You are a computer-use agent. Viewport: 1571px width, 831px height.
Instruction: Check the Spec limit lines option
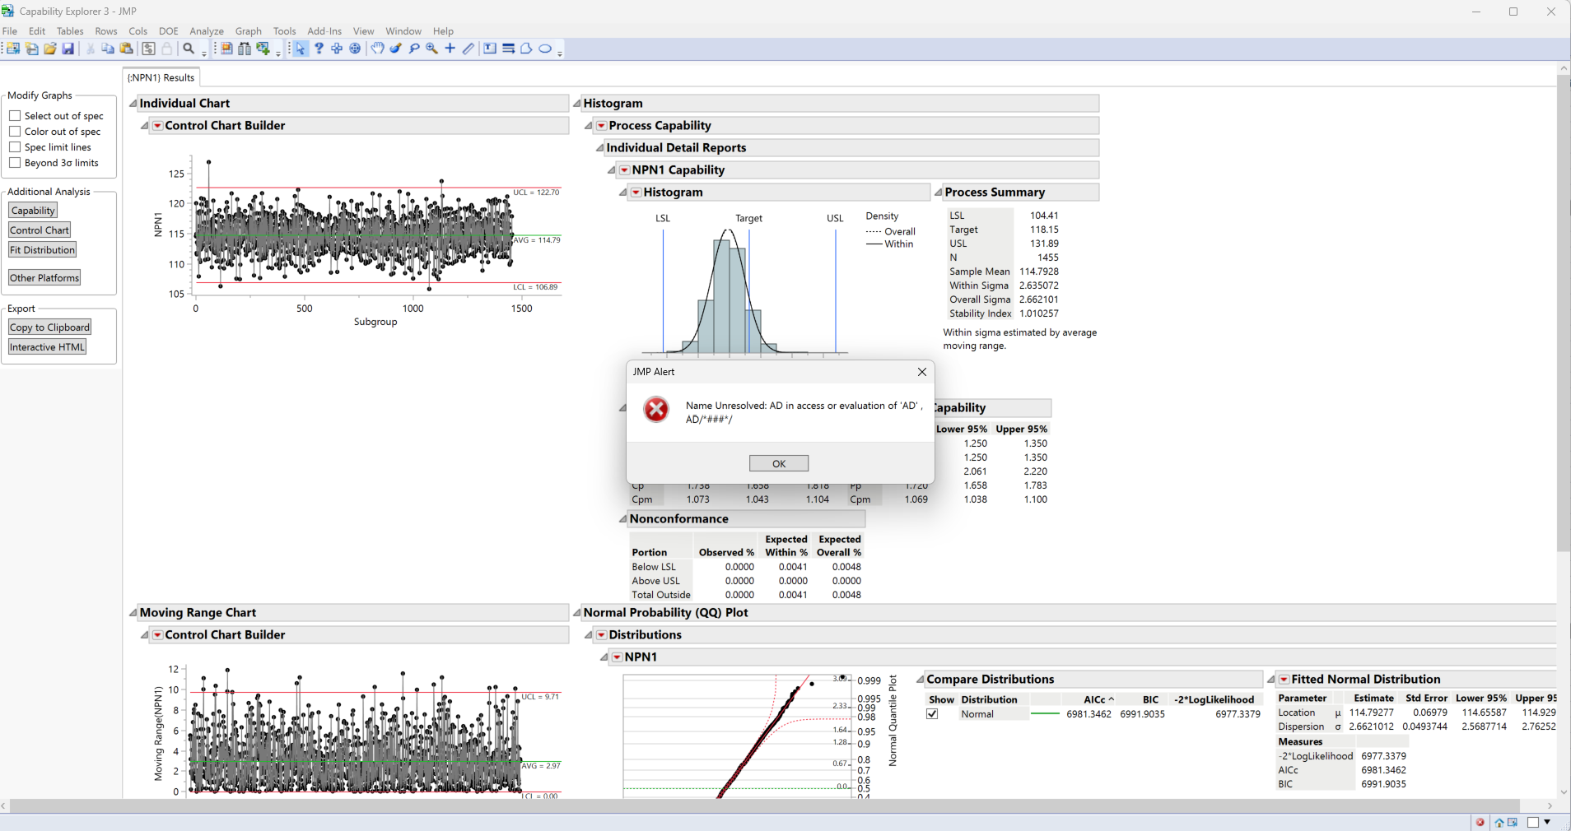[15, 146]
